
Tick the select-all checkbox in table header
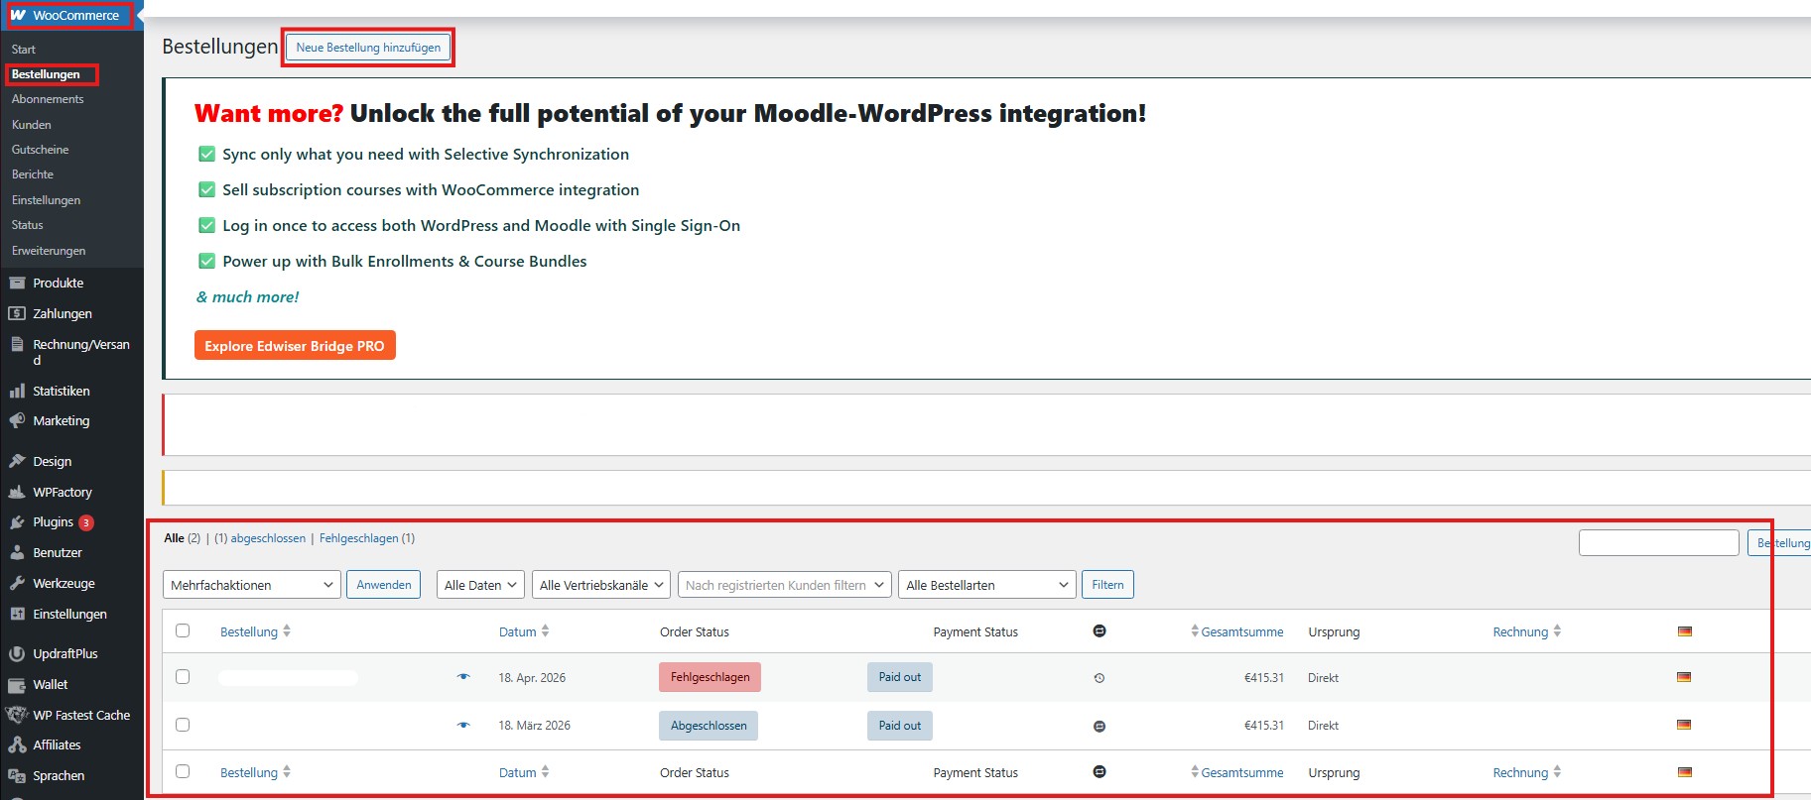tap(183, 630)
